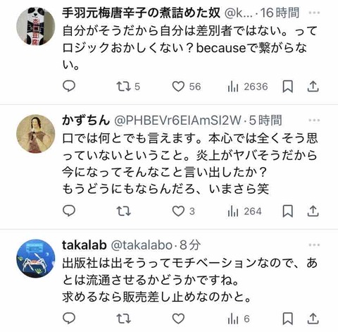Like かずちん's tweet with 3 likes

[x=184, y=211]
